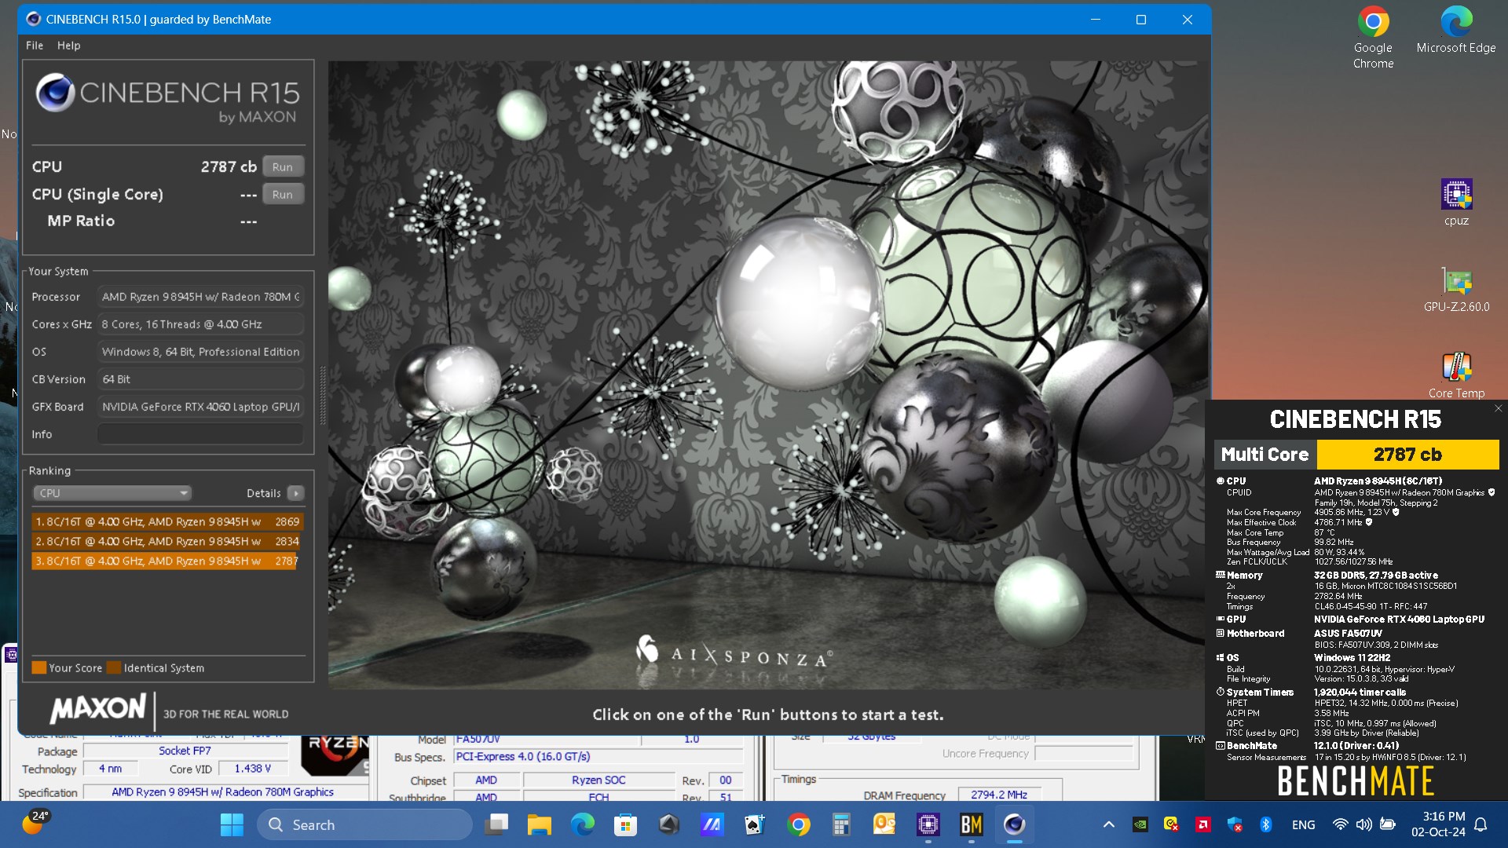
Task: Open the Core Temp desktop icon
Action: [1456, 375]
